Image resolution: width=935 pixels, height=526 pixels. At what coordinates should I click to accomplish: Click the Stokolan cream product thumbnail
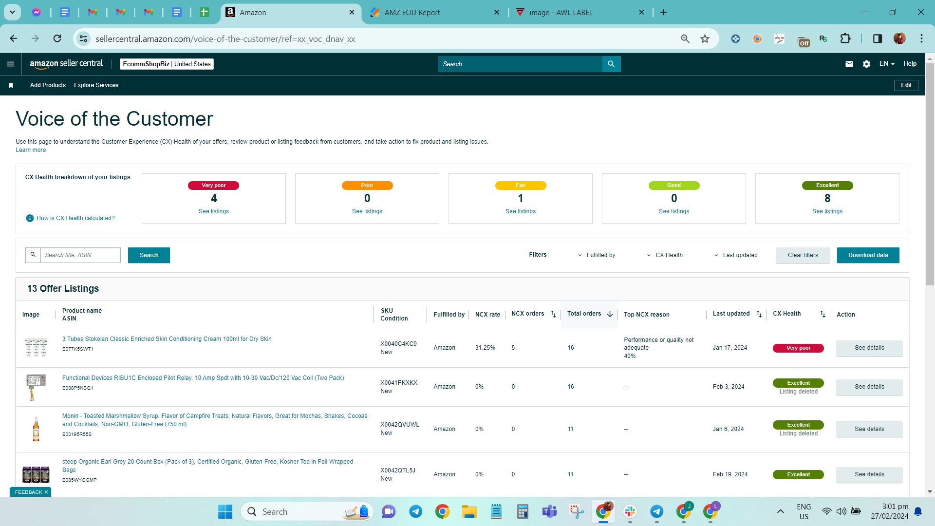[36, 347]
